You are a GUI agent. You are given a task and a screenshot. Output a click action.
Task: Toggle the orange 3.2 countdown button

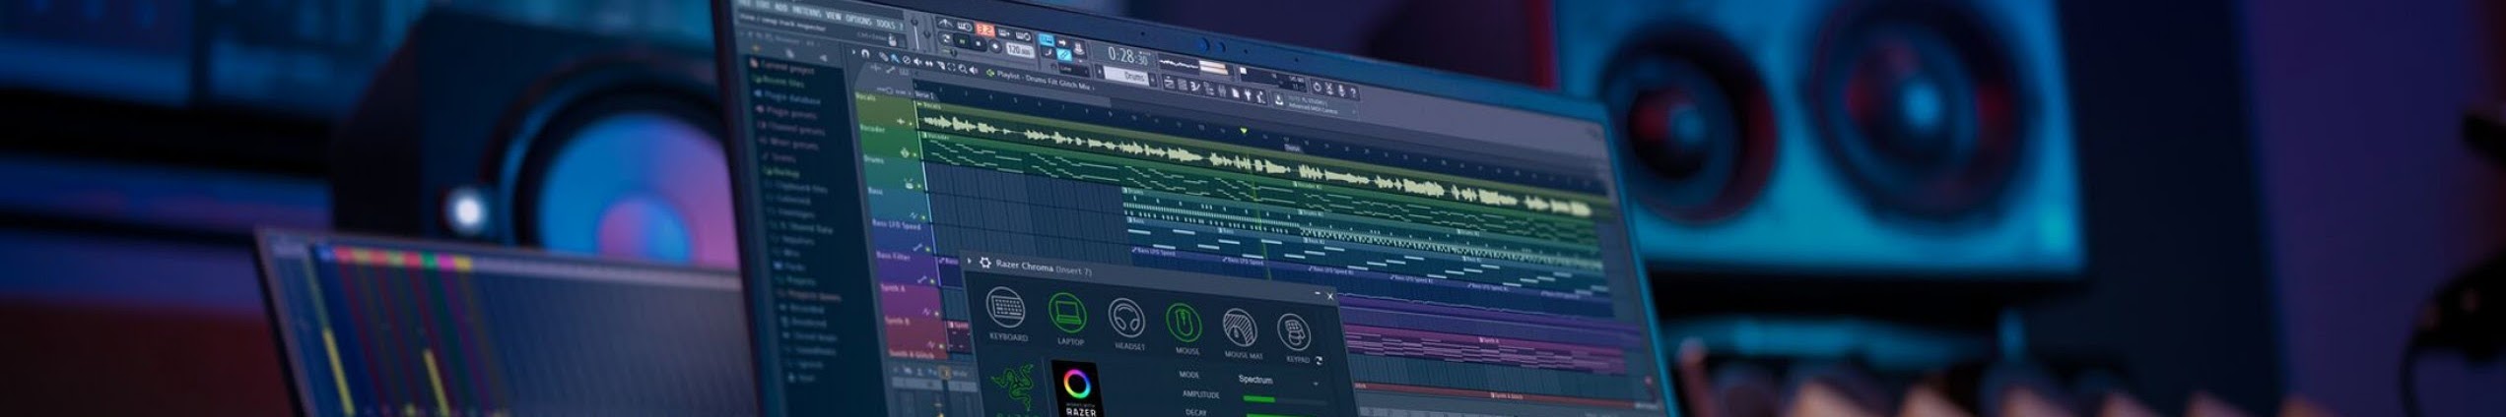[984, 30]
